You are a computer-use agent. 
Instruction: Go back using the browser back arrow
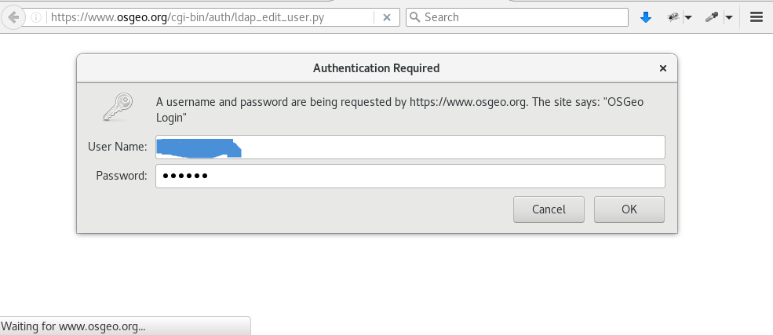(x=13, y=16)
